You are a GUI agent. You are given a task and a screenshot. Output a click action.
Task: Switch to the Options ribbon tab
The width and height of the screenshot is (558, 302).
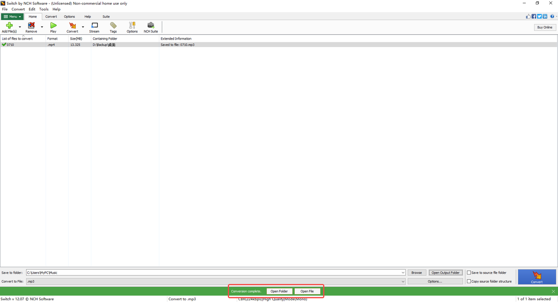point(69,17)
